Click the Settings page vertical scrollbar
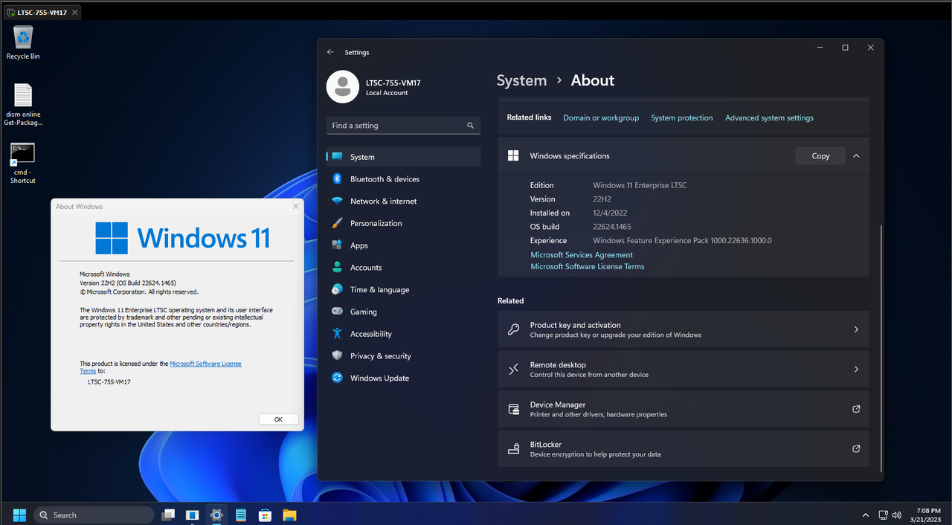The image size is (952, 525). 881,348
